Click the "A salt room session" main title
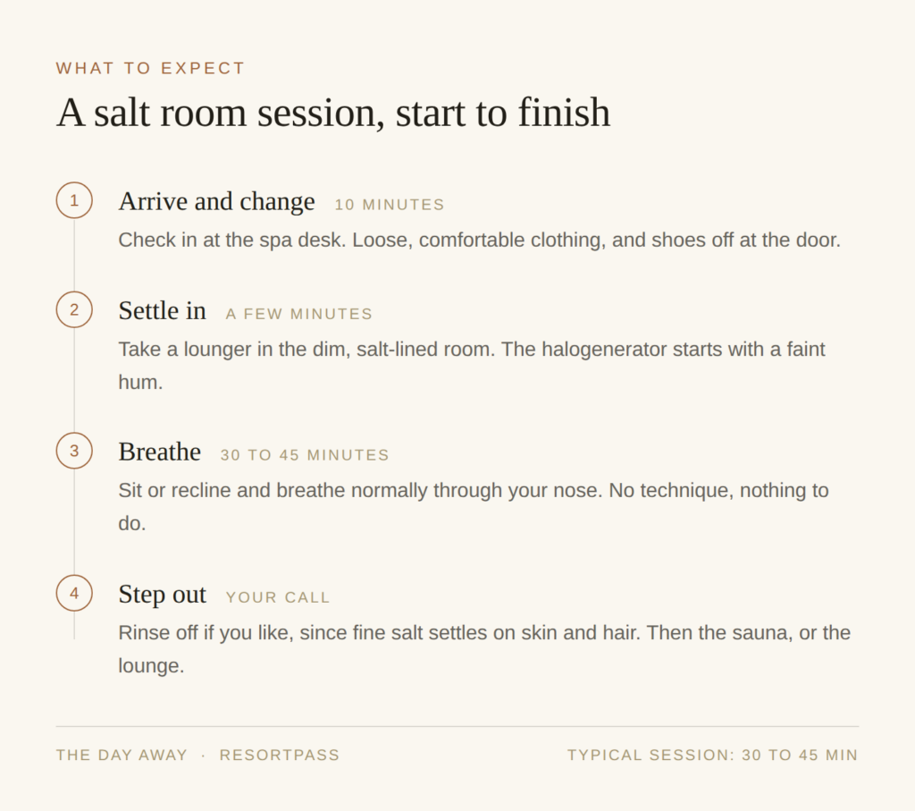 (333, 113)
